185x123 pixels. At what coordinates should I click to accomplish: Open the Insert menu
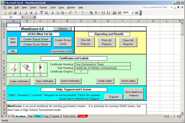point(33,7)
